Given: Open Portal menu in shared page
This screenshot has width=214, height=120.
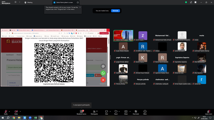Looking at the screenshot, I should tap(19, 55).
